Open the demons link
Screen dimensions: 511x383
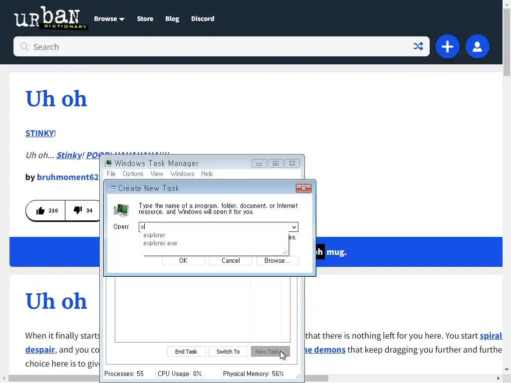tap(325, 350)
